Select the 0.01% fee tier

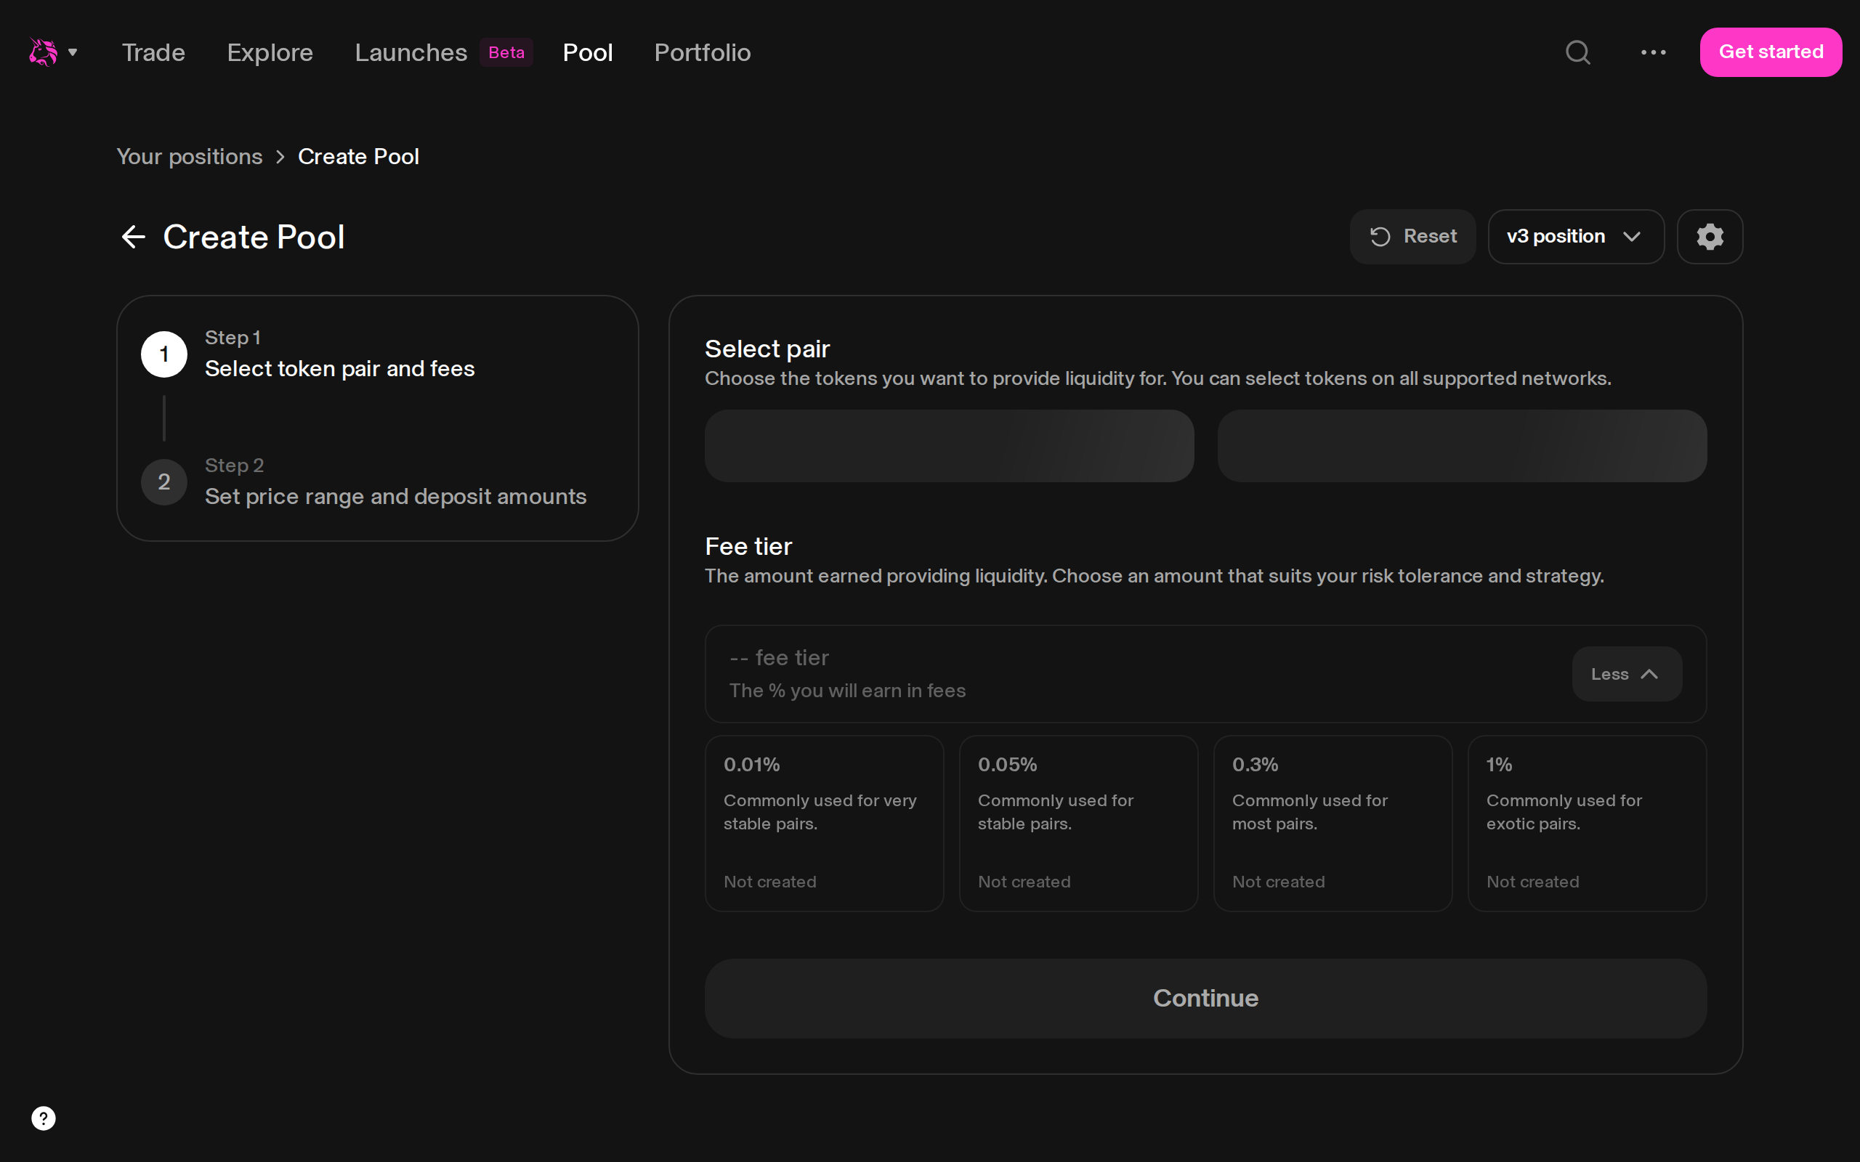tap(825, 823)
